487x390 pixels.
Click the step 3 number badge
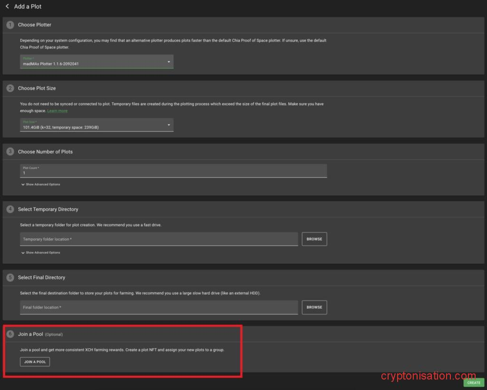click(x=10, y=152)
